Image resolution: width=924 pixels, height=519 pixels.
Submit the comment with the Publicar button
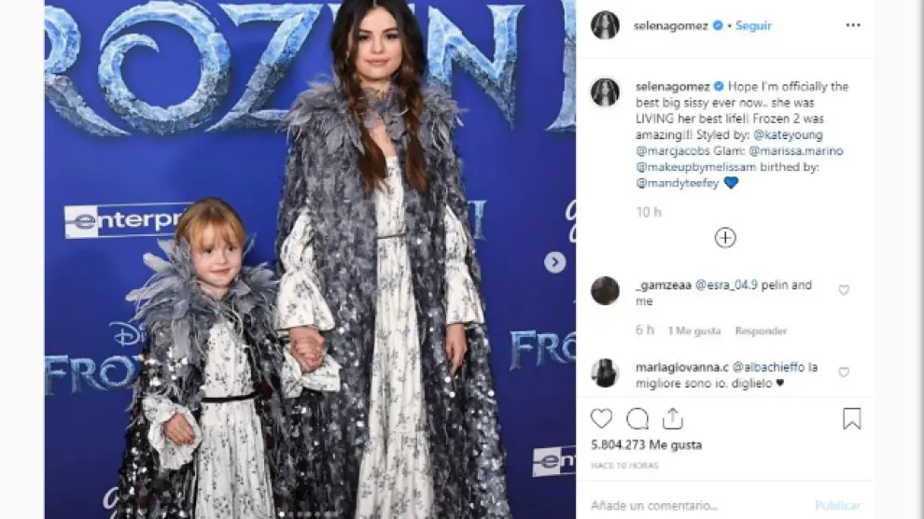(x=837, y=505)
